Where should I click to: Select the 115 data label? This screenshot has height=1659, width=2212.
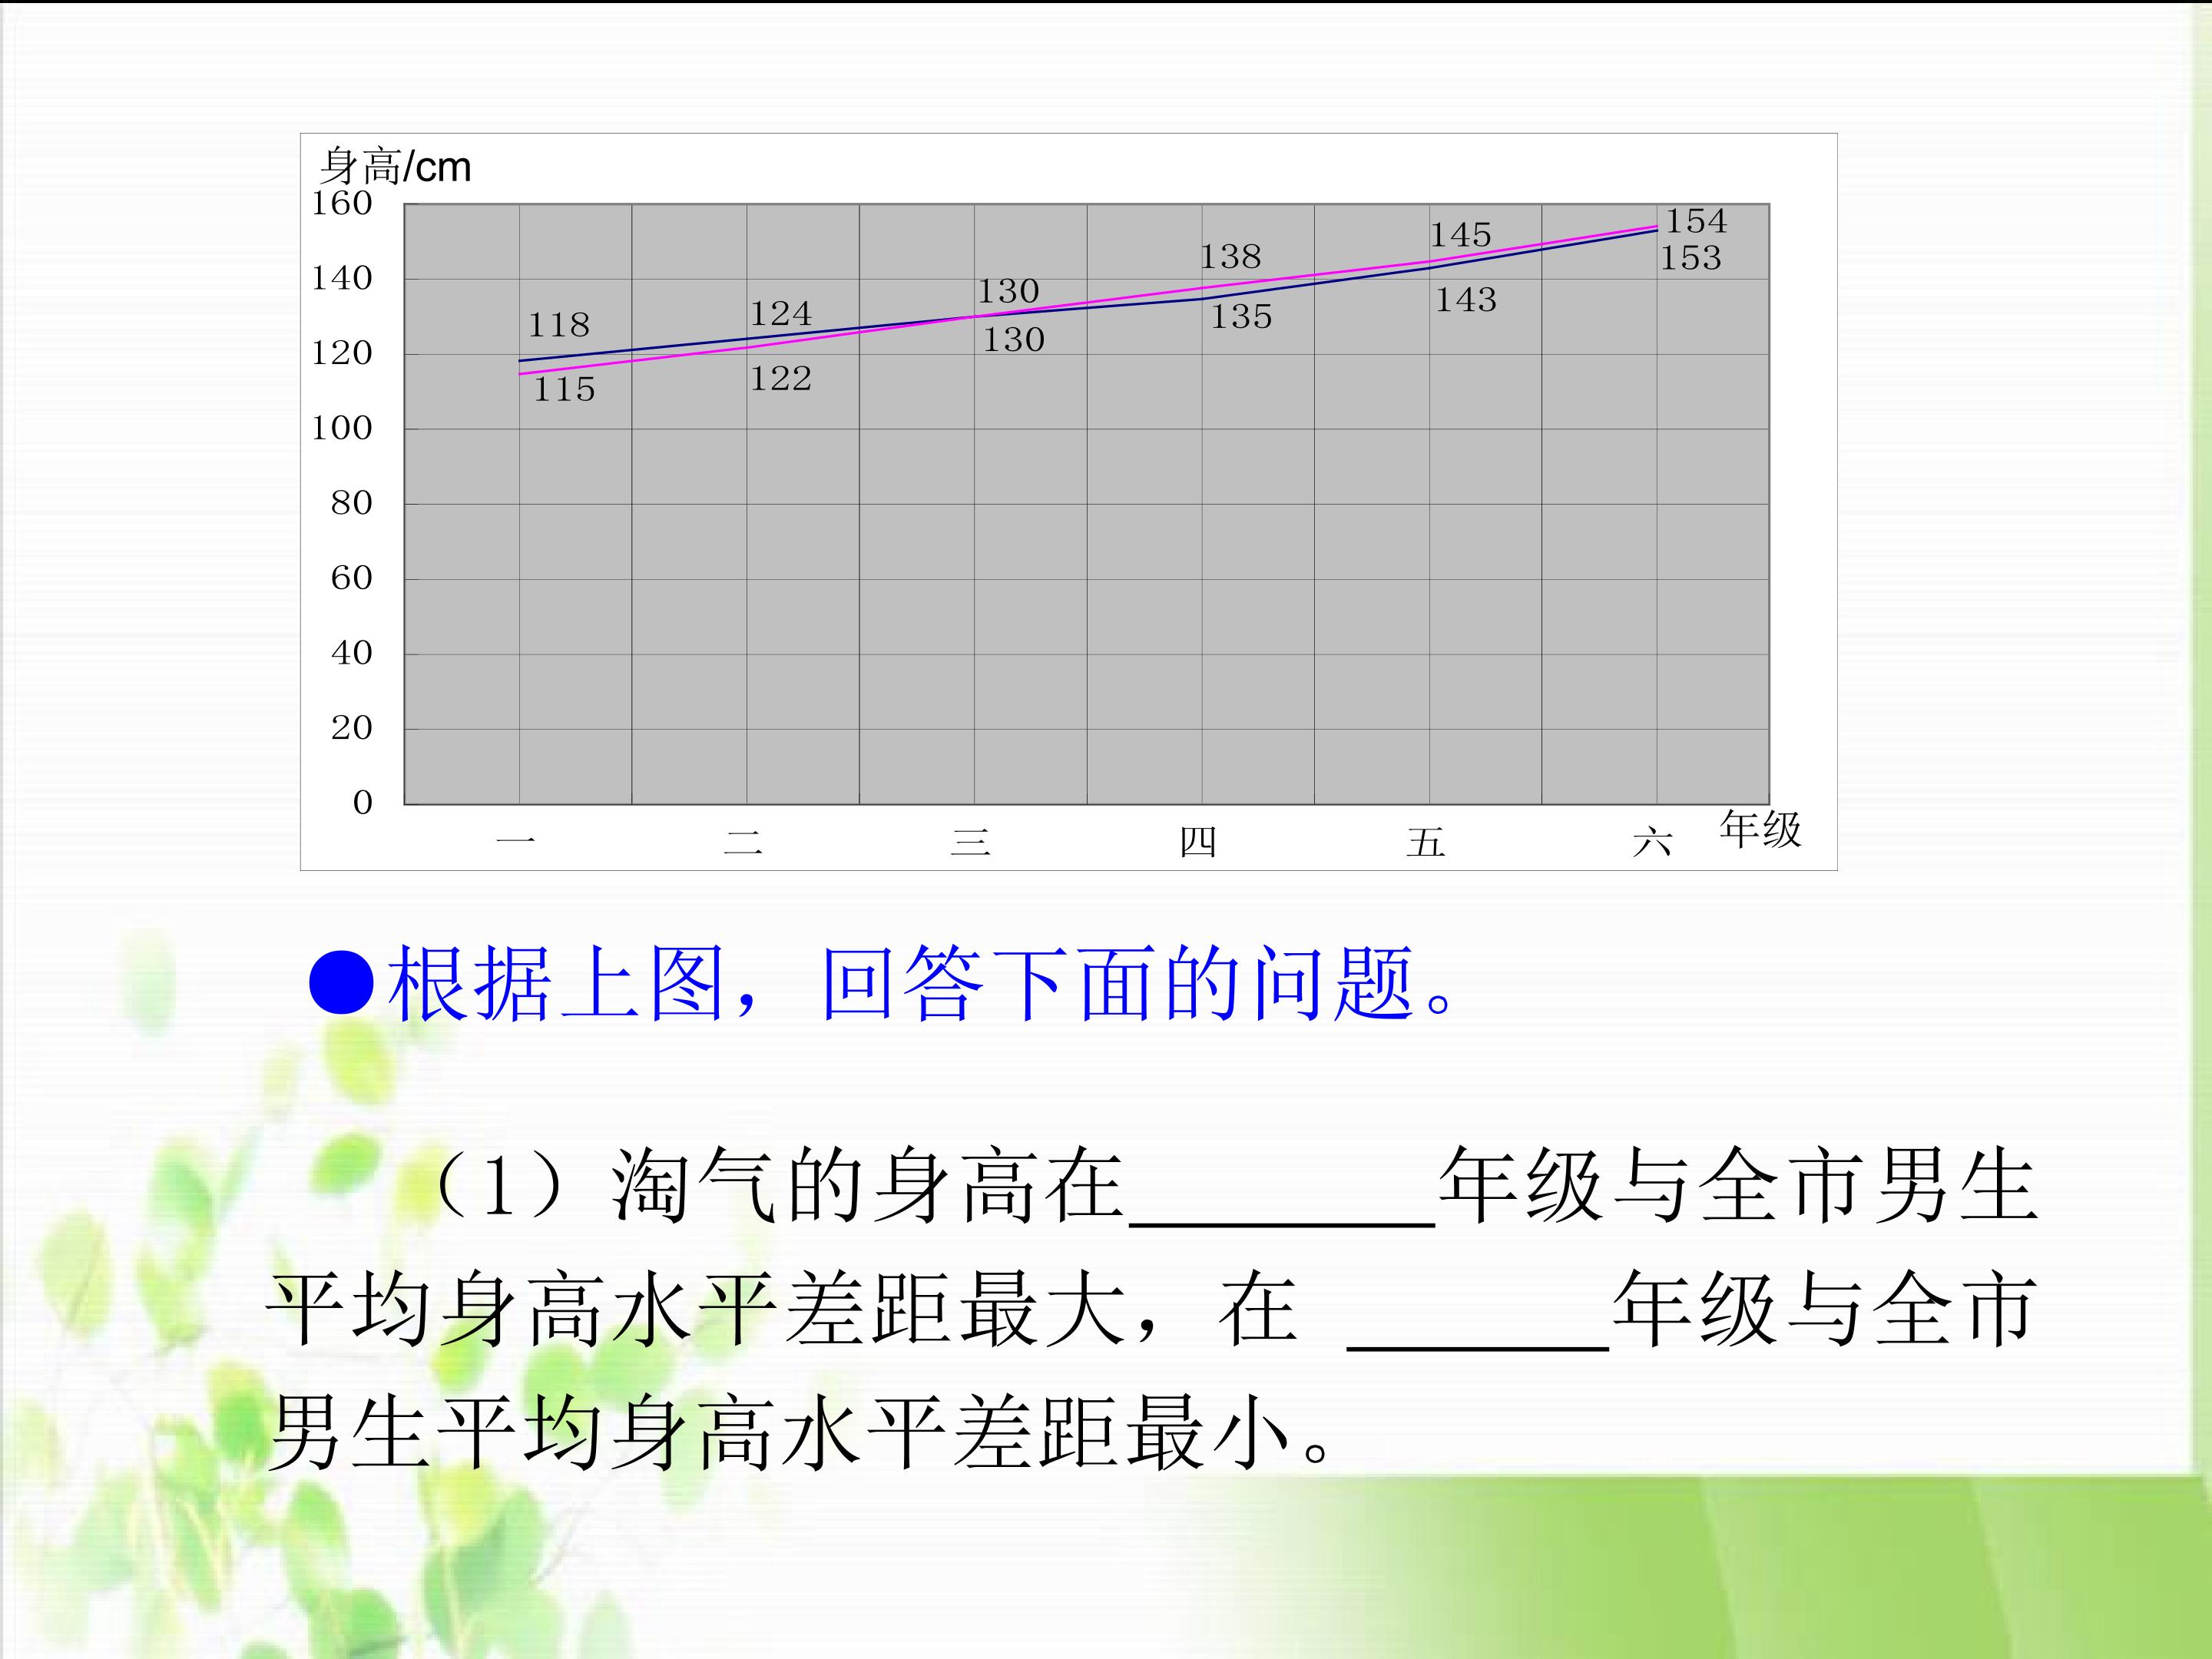click(x=564, y=389)
